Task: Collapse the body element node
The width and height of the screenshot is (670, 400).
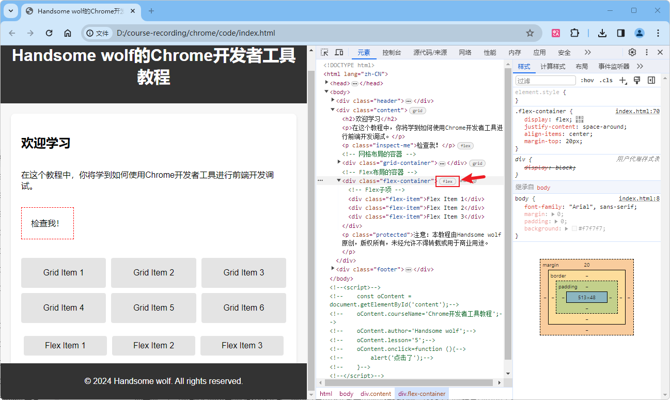Action: (x=327, y=91)
